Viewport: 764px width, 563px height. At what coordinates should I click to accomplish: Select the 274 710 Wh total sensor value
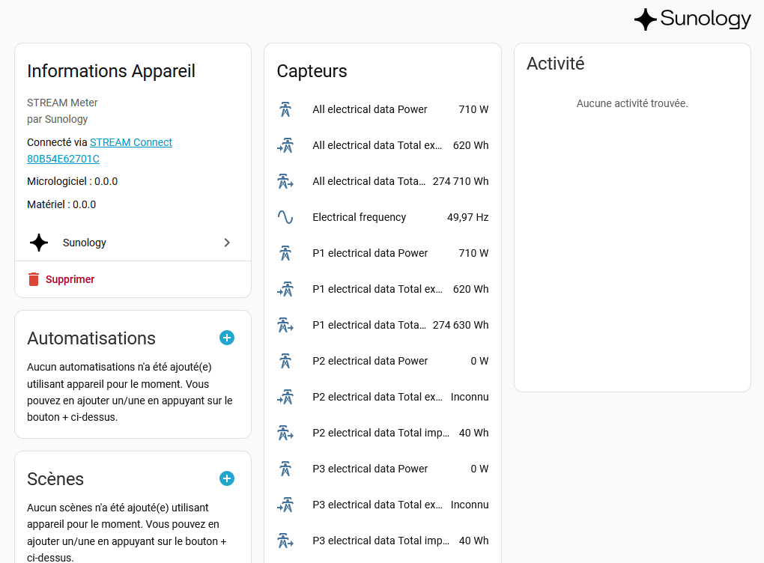(x=460, y=181)
